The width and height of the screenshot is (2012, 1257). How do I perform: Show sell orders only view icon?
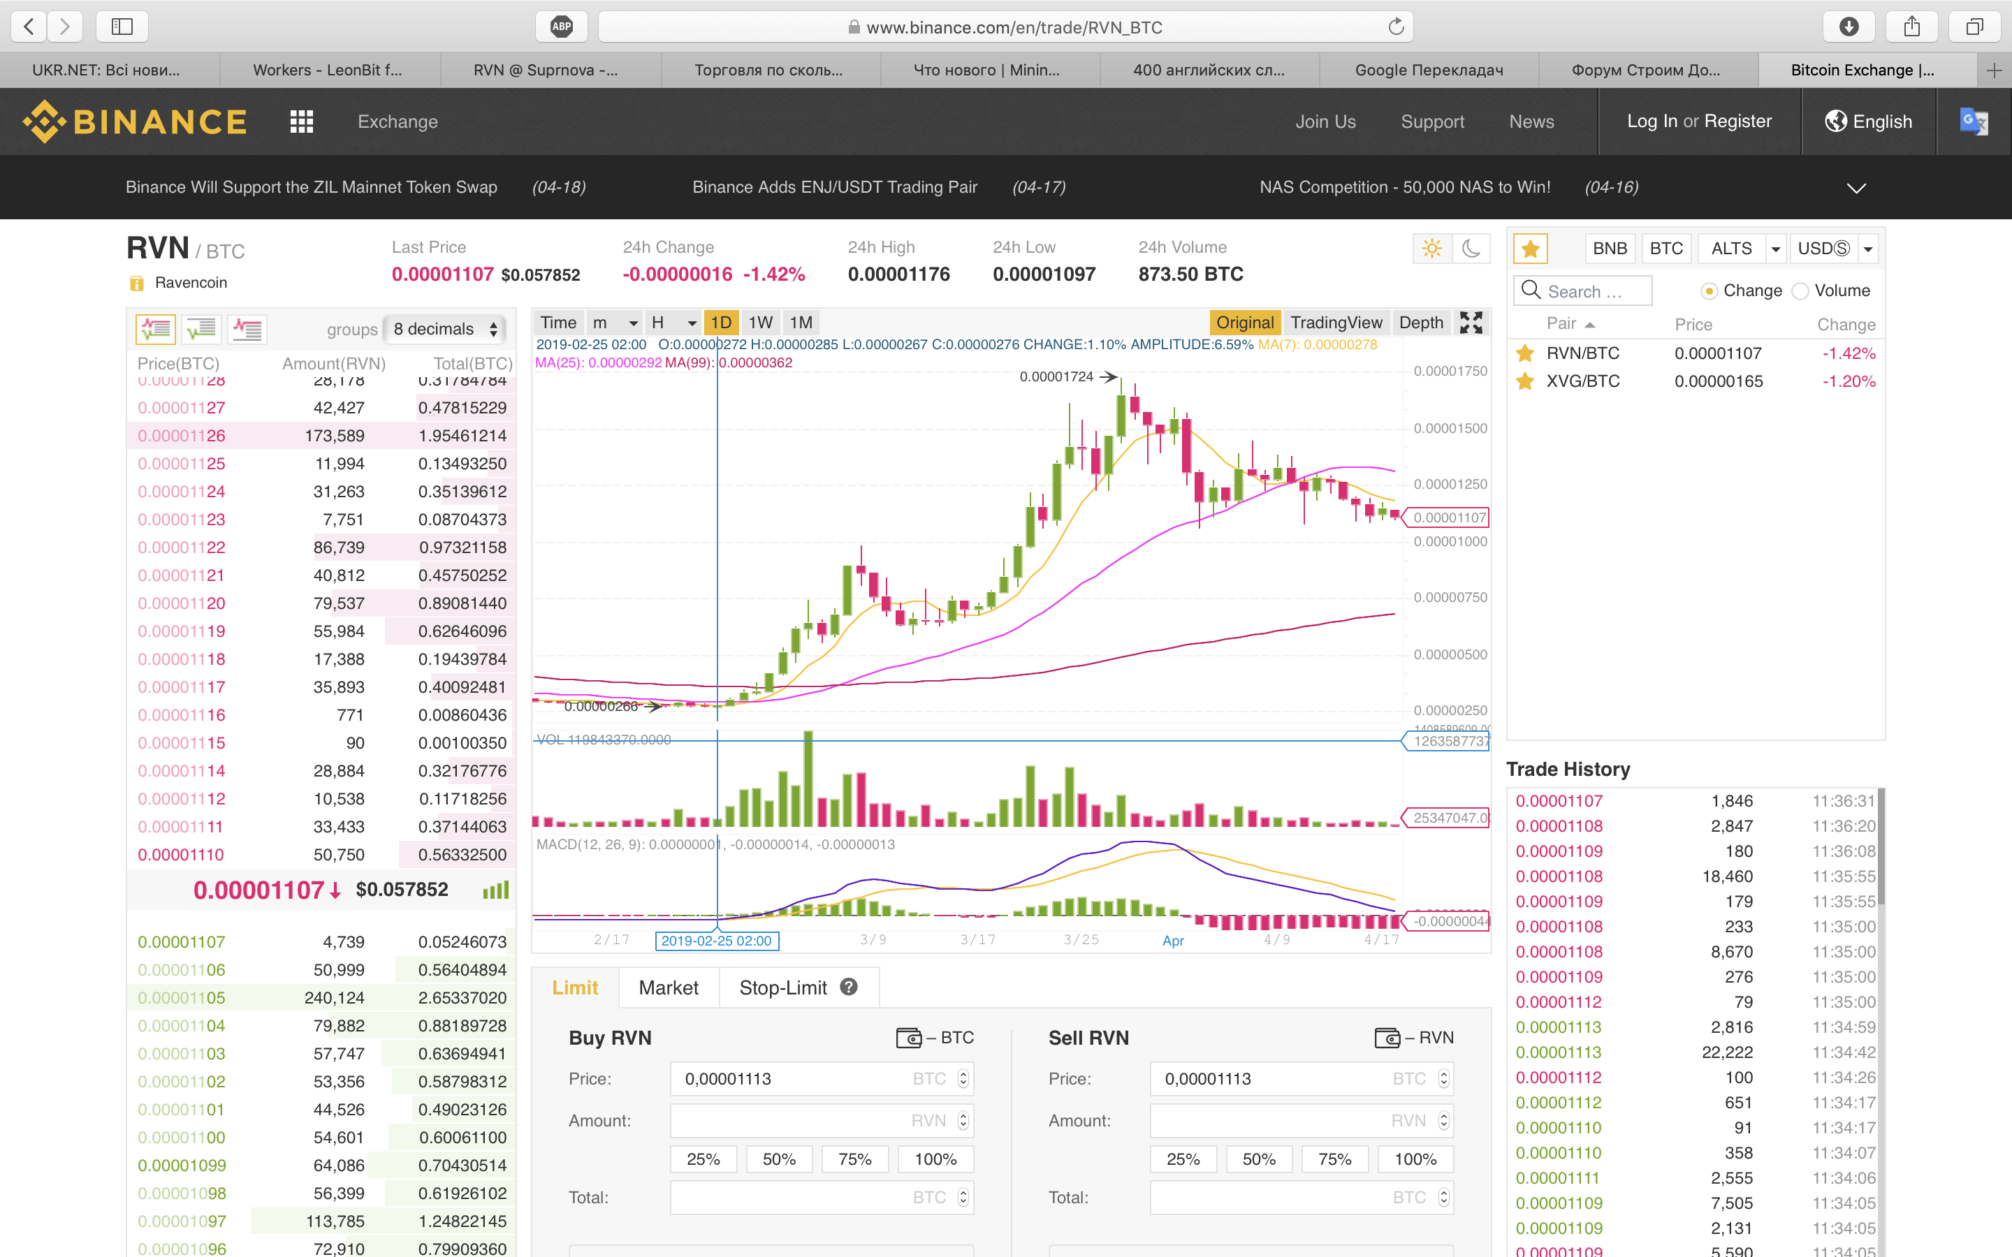coord(247,329)
